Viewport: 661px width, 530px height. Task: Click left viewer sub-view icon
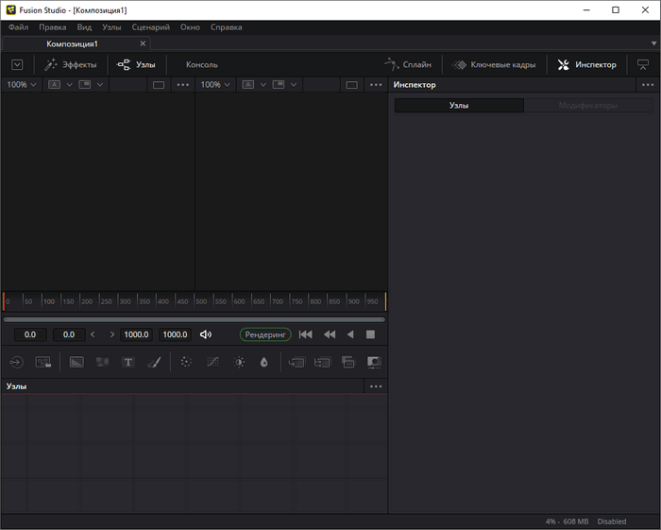point(85,85)
